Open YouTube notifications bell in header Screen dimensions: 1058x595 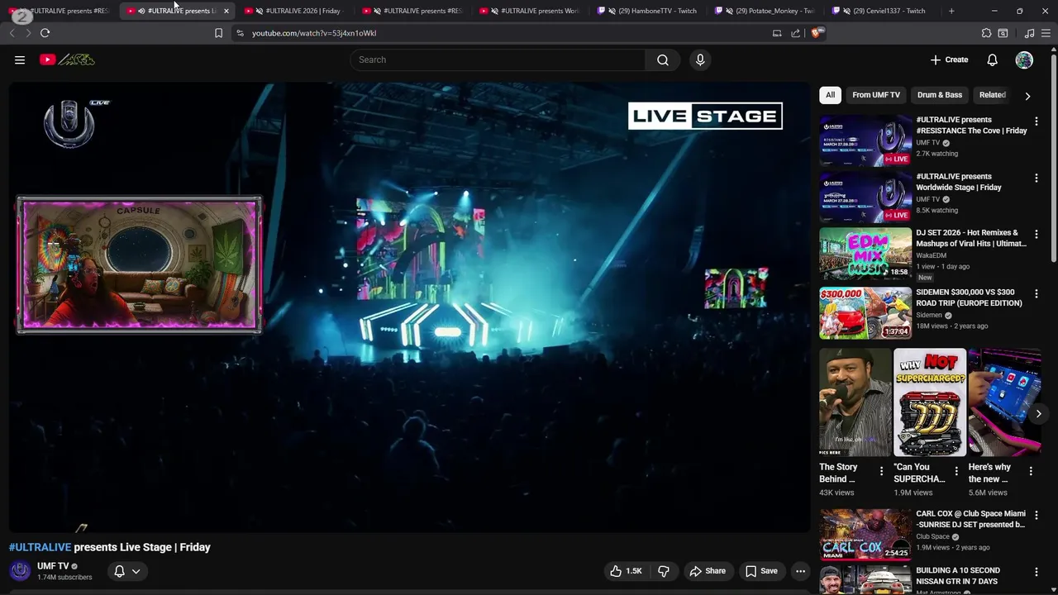coord(992,59)
